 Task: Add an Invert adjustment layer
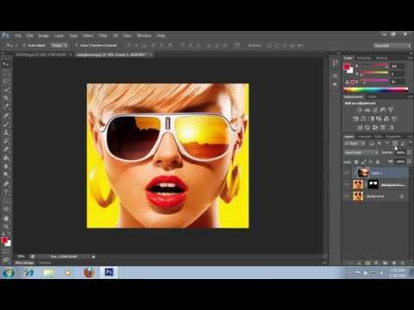360,127
